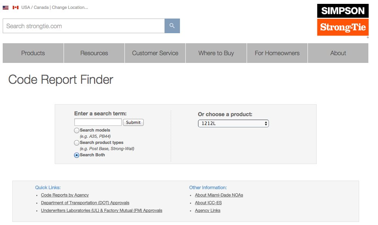Click the magnifying glass search button
The height and width of the screenshot is (225, 378).
[x=172, y=26]
